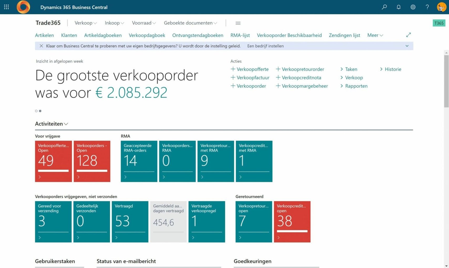
Task: Open the search magnifier icon
Action: 384,7
